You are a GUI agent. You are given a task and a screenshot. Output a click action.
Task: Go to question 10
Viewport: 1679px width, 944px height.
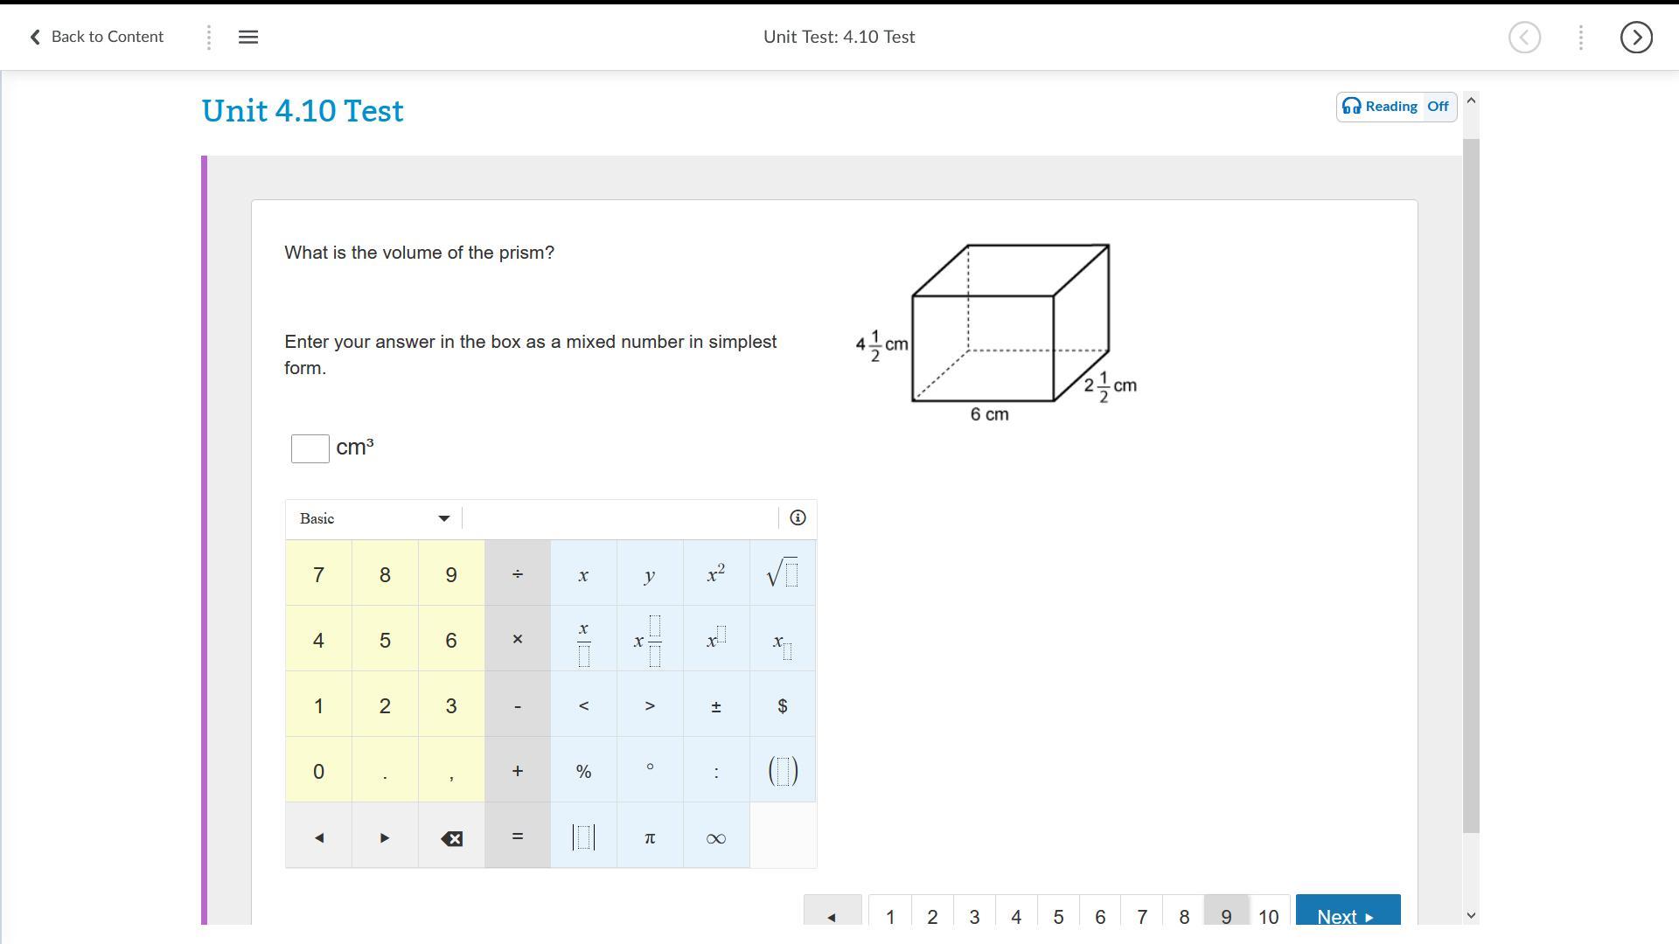coord(1268,916)
